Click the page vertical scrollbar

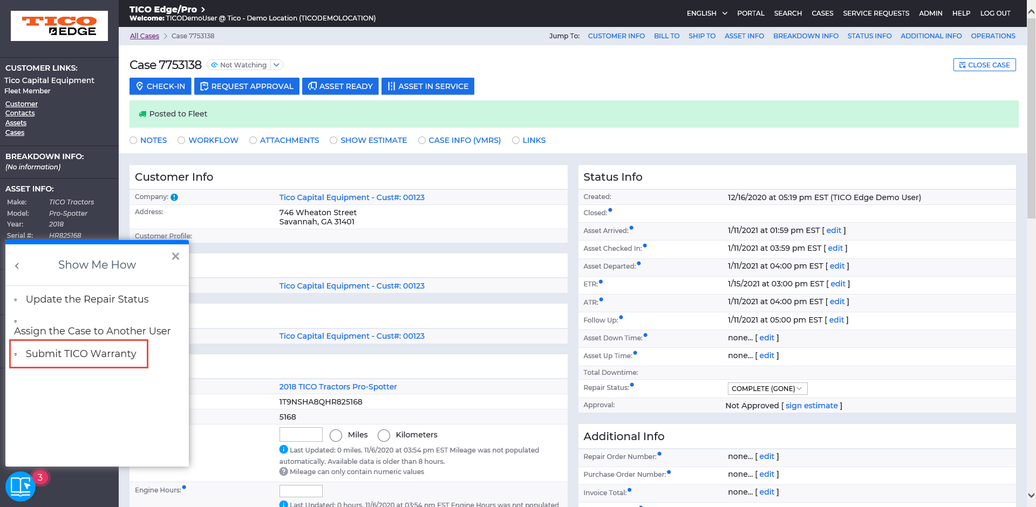(1031, 119)
